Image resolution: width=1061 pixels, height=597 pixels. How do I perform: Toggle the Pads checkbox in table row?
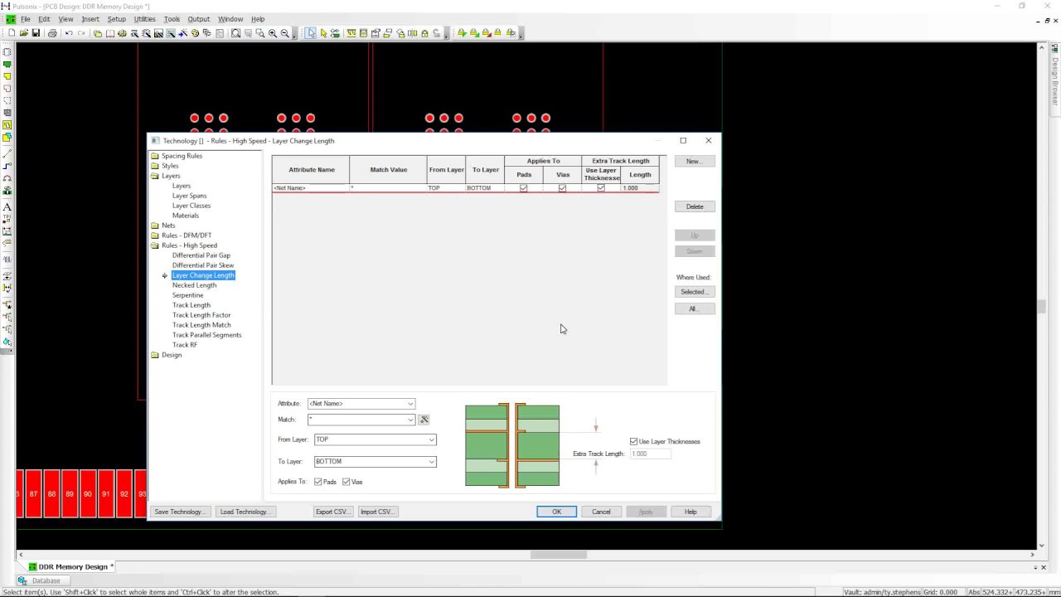pyautogui.click(x=523, y=188)
